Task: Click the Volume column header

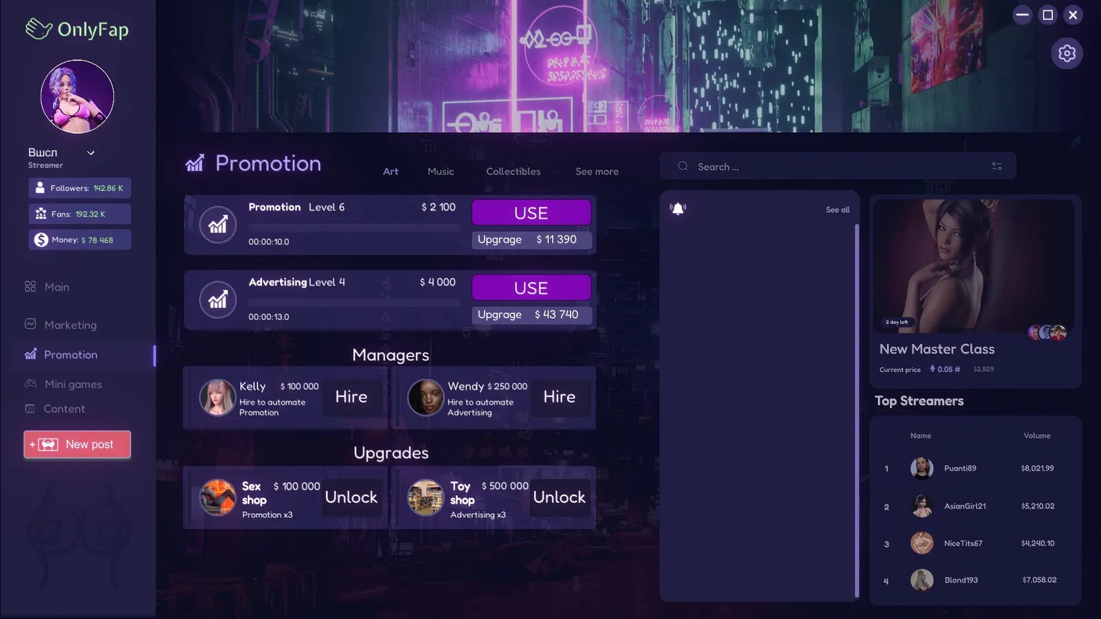Action: tap(1037, 435)
